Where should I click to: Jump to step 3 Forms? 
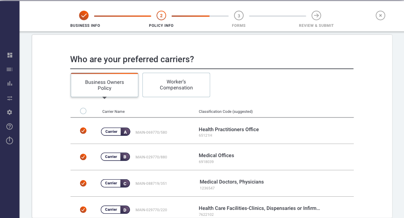[239, 15]
